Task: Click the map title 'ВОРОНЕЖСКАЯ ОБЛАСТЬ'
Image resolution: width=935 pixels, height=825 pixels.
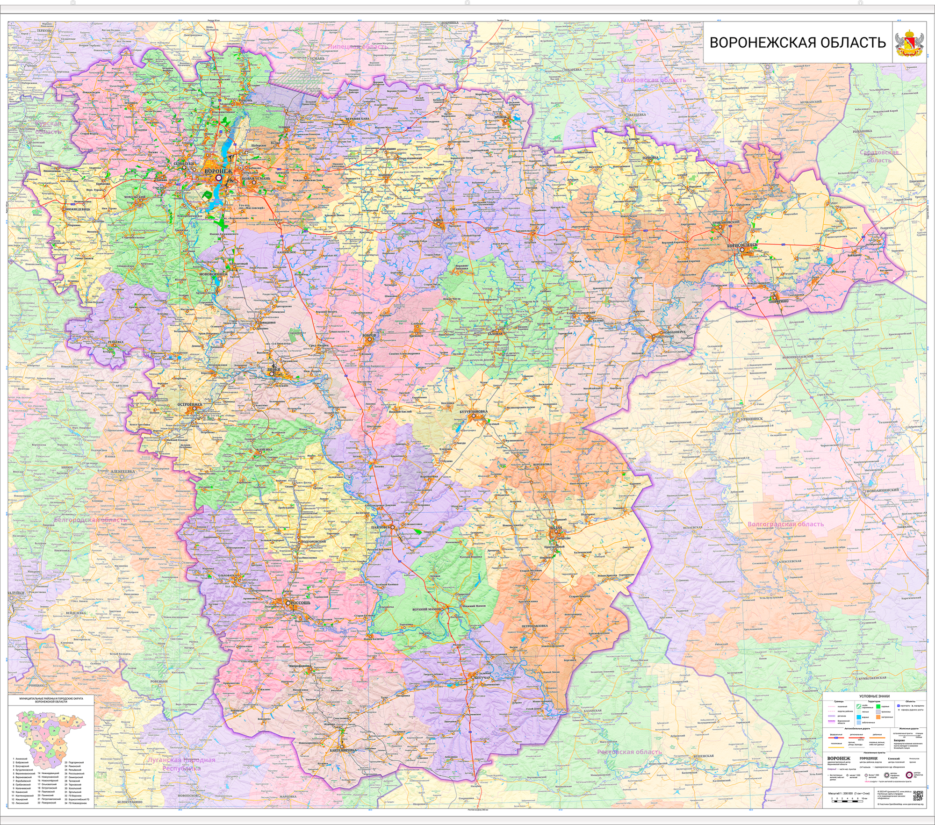Action: click(798, 42)
